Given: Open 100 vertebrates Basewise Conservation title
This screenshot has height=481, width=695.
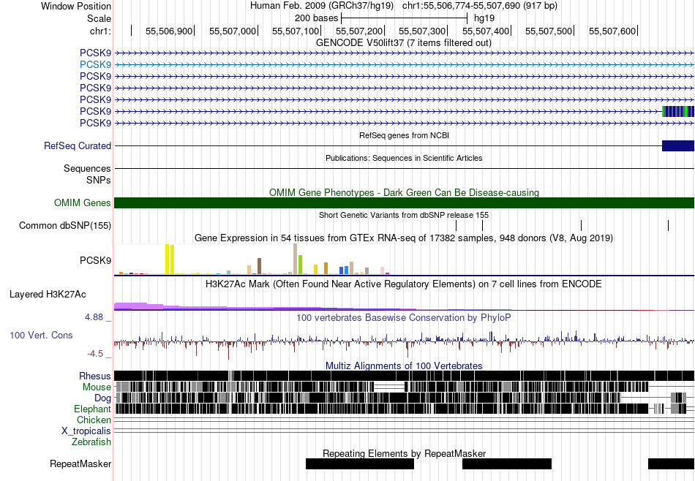Looking at the screenshot, I should point(404,317).
